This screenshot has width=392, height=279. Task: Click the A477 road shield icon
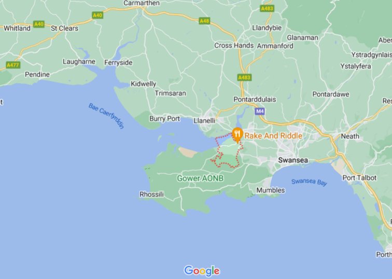tap(13, 65)
